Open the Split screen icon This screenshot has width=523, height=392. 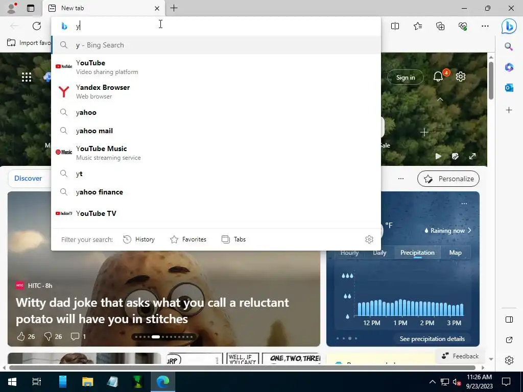tap(395, 26)
